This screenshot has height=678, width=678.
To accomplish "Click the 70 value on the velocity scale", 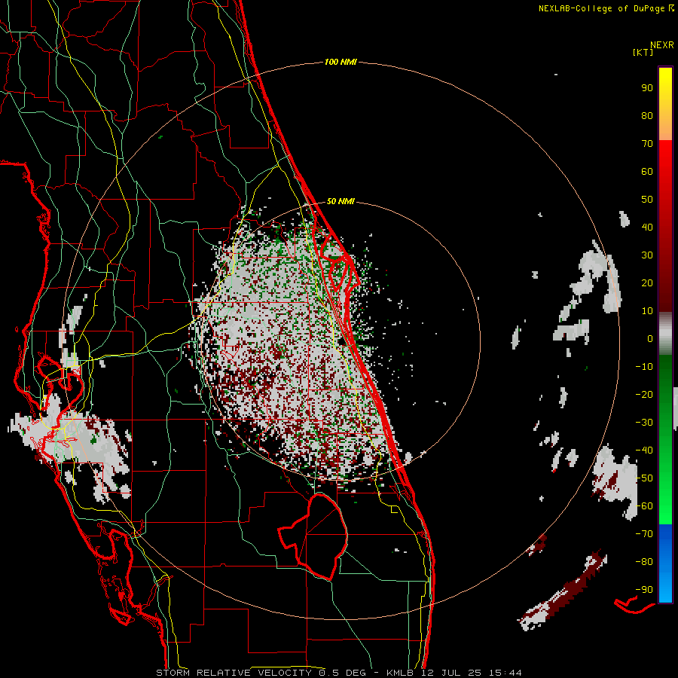I will click(x=647, y=144).
